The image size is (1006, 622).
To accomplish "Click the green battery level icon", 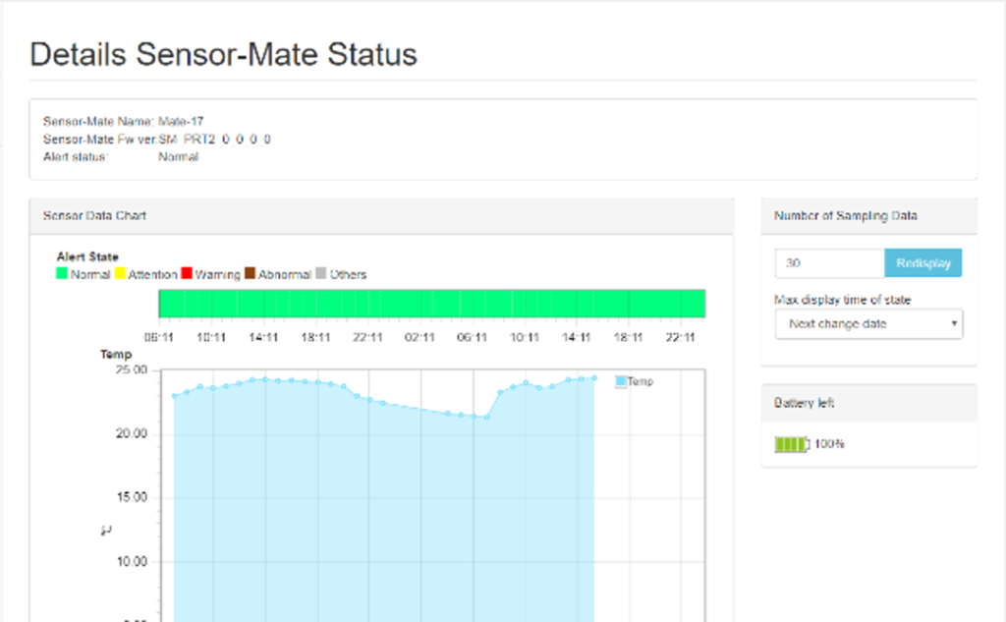I will tap(792, 444).
